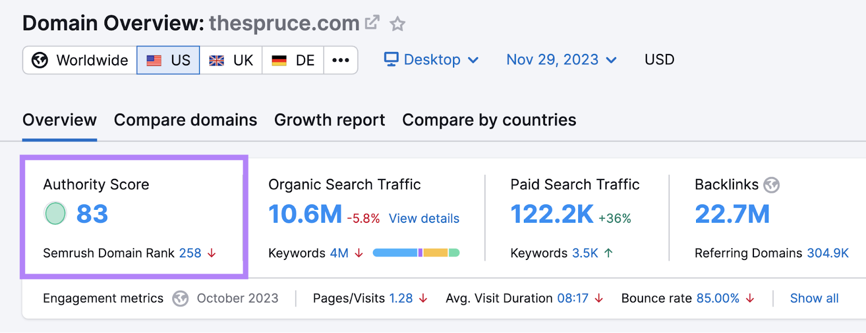Open more countries ellipsis menu

tap(340, 60)
